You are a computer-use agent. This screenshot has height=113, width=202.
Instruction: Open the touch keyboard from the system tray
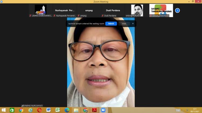pos(178,110)
